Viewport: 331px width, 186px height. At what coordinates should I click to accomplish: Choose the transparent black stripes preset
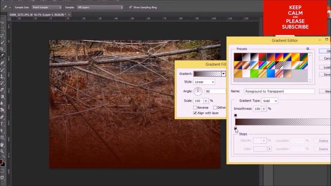pyautogui.click(x=279, y=66)
